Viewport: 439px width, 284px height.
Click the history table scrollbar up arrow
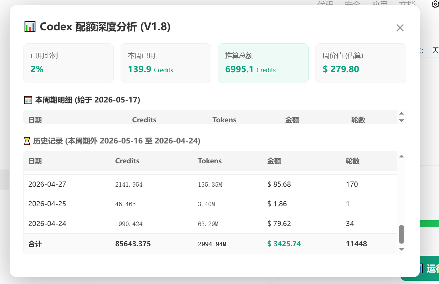pyautogui.click(x=402, y=156)
